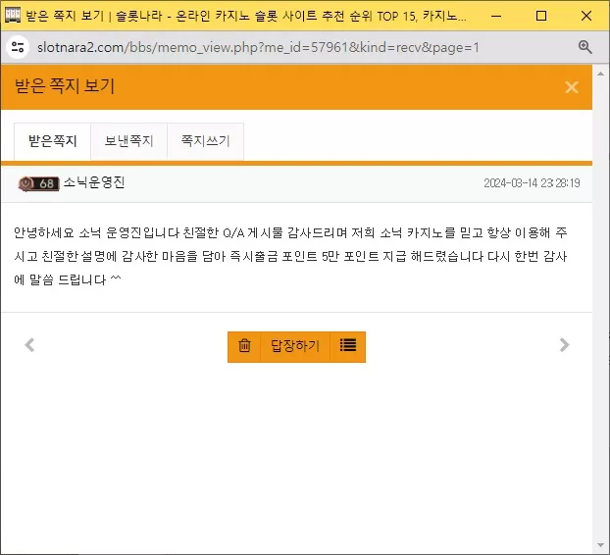Open the message list icon
This screenshot has height=555, width=610.
(x=348, y=346)
